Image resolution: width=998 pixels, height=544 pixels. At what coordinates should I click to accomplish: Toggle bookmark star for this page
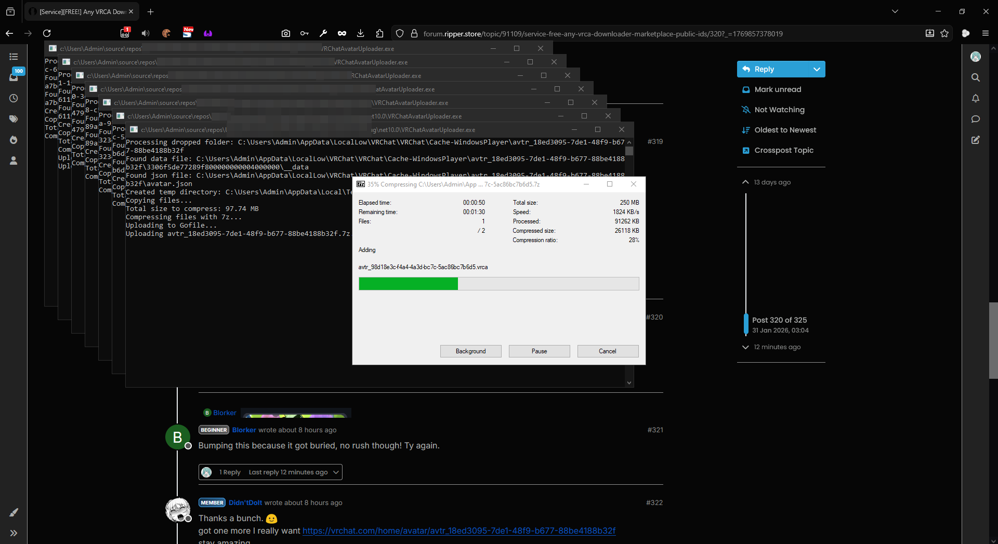point(944,33)
